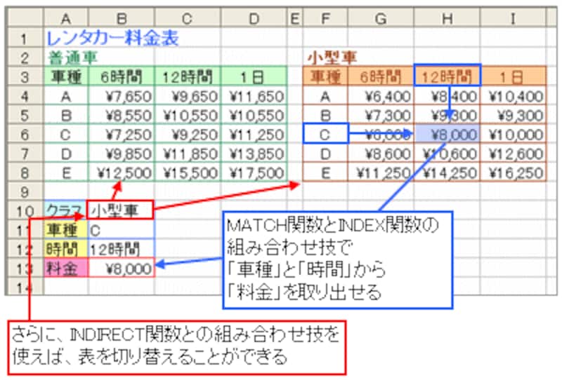Click the 時間 value cell B12
The width and height of the screenshot is (562, 380).
tap(121, 247)
